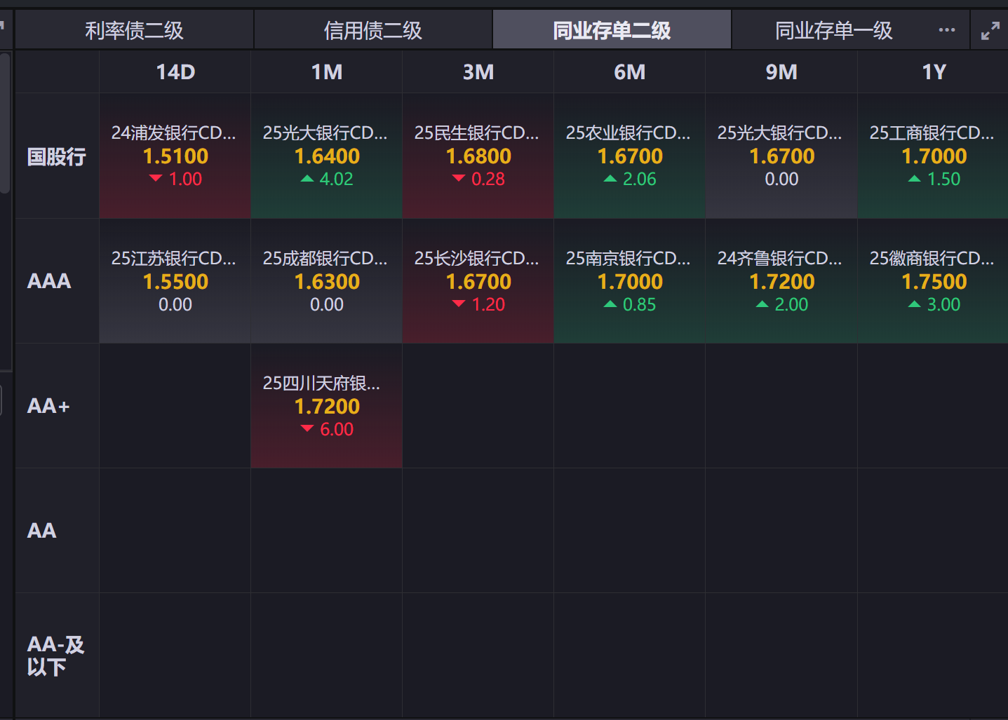
Task: Open the 25工商银行CD quote cell
Action: pyautogui.click(x=934, y=156)
